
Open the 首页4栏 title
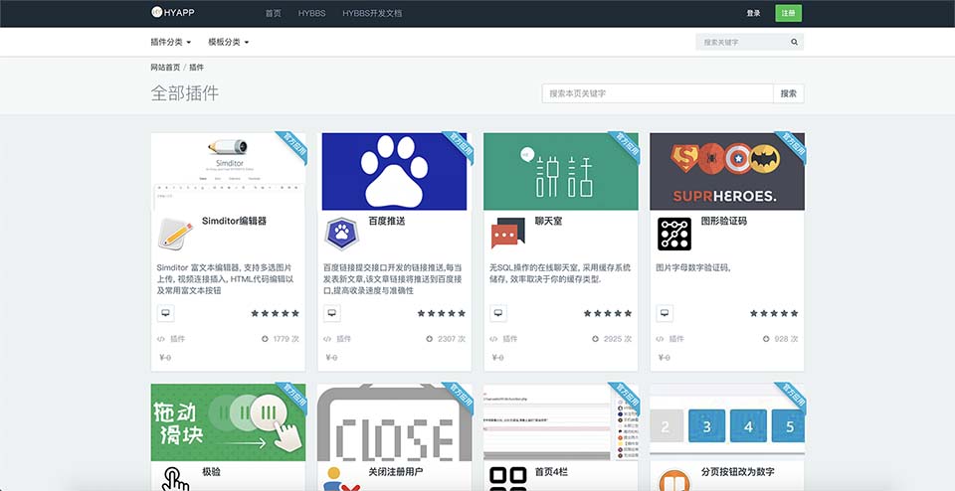pyautogui.click(x=551, y=472)
